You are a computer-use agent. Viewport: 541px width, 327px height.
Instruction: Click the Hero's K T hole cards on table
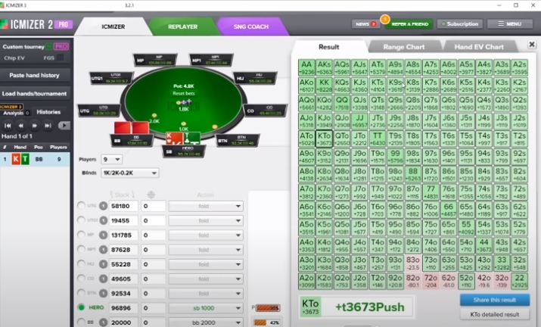click(183, 138)
